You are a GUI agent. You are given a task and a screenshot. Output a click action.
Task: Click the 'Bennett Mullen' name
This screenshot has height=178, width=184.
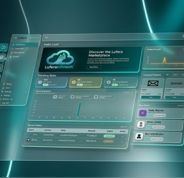154,134
